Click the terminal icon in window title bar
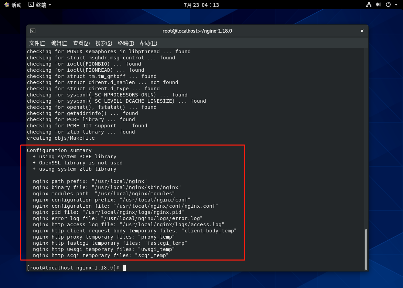This screenshot has width=403, height=288. click(x=33, y=31)
